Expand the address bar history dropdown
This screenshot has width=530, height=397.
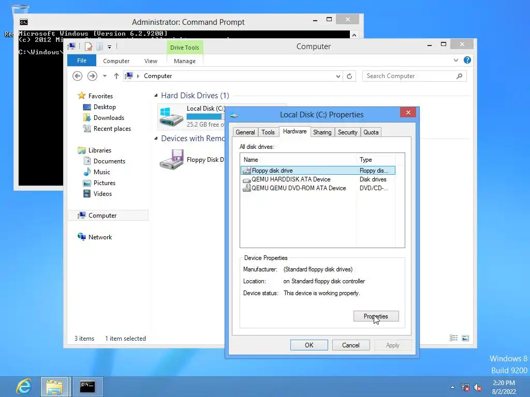[x=338, y=77]
